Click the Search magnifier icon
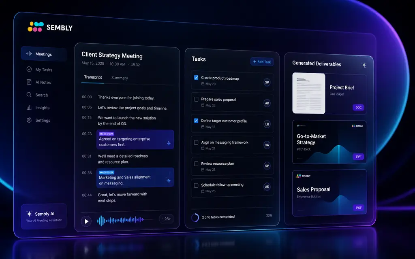The width and height of the screenshot is (415, 259). (29, 95)
